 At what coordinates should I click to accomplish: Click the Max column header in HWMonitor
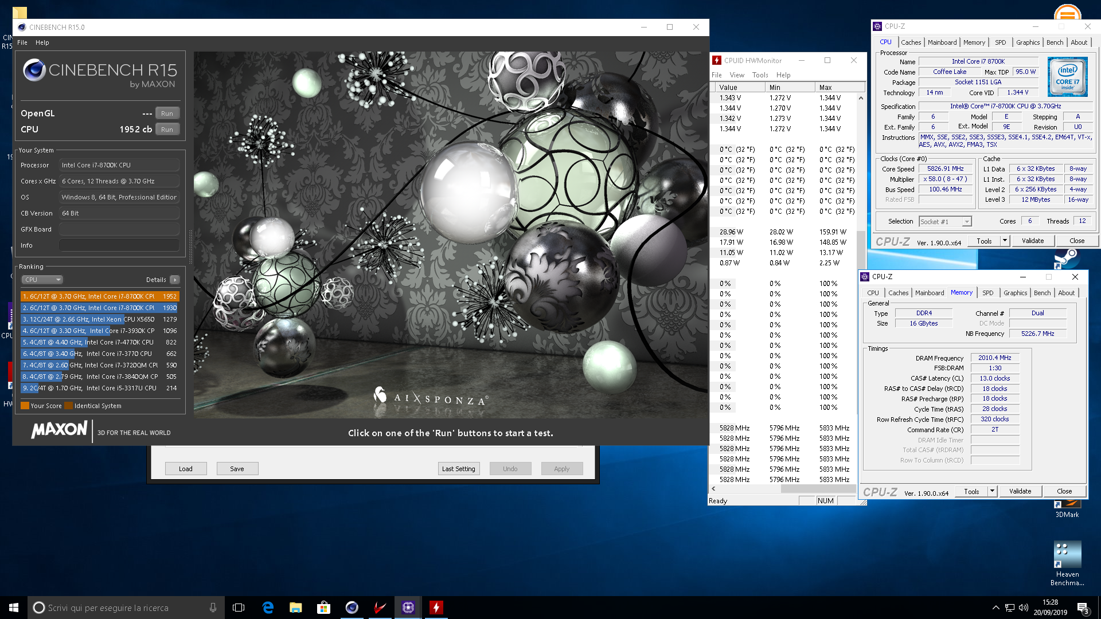tap(840, 88)
